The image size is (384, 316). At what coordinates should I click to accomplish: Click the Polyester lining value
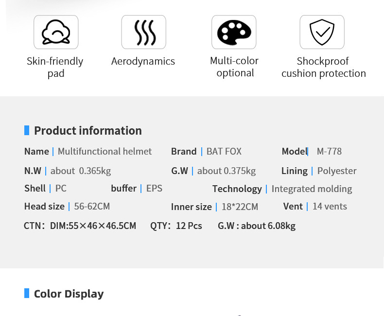pyautogui.click(x=337, y=171)
